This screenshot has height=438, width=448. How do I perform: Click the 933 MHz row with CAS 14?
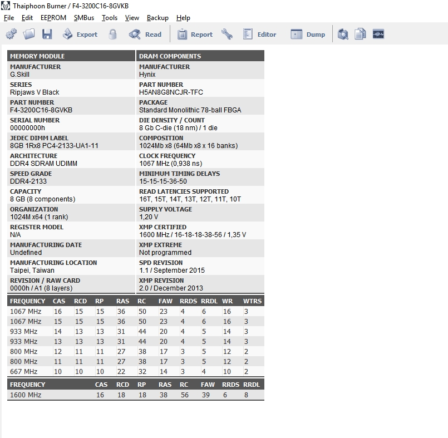click(136, 332)
